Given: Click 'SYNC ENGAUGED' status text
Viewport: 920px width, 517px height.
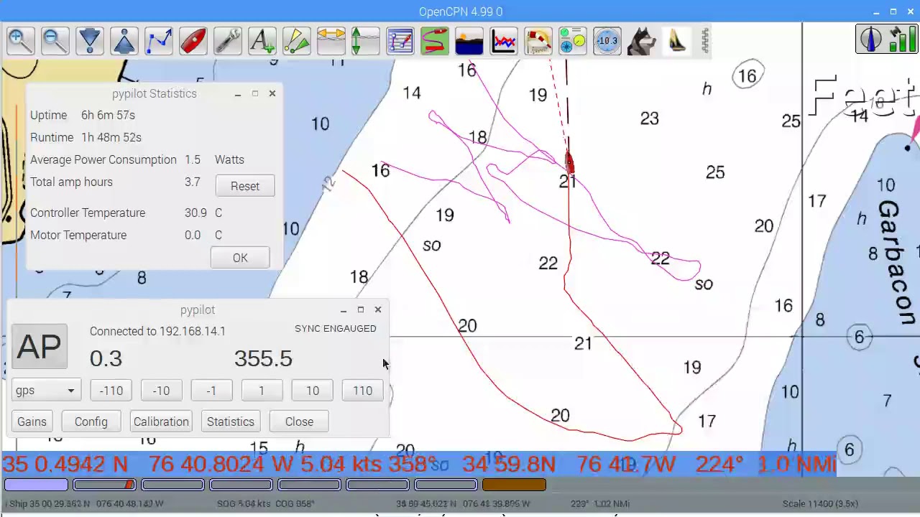Looking at the screenshot, I should [336, 328].
